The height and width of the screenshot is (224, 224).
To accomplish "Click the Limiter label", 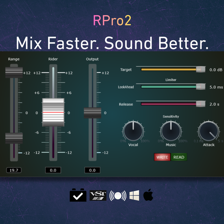I will pos(171,80).
